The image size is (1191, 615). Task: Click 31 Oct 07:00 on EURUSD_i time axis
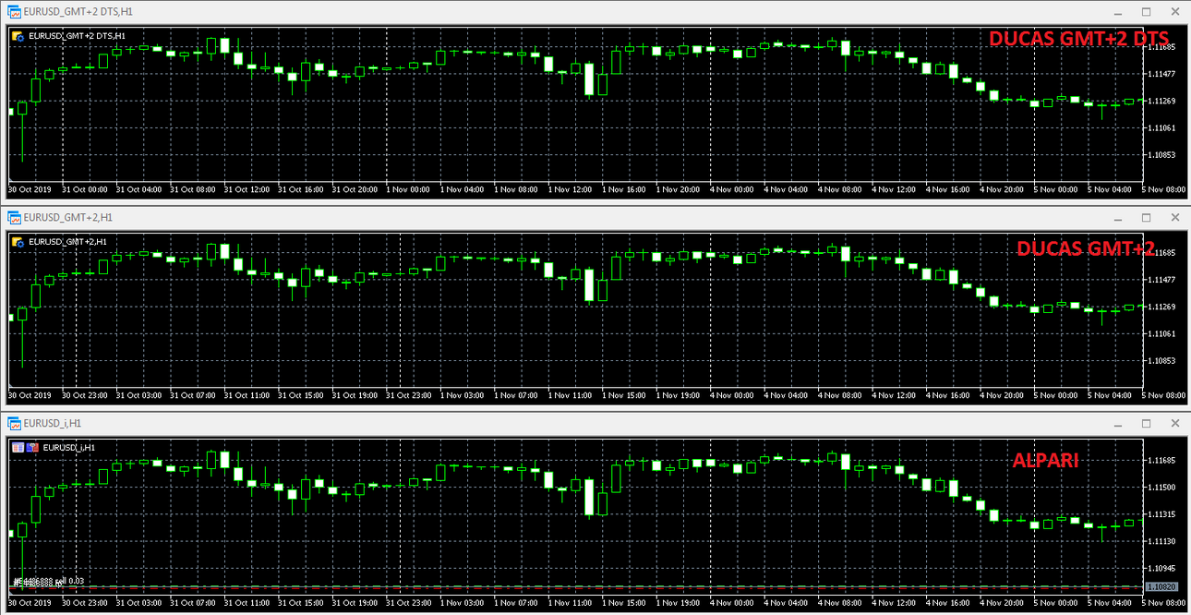point(193,601)
